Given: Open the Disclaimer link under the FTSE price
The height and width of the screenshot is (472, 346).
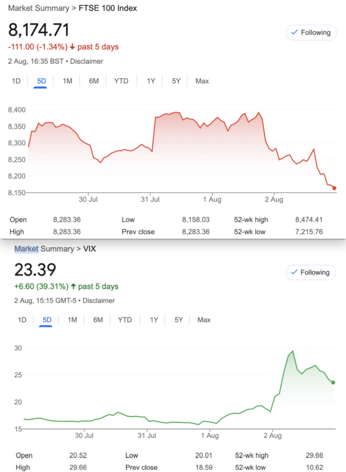Looking at the screenshot, I should (86, 61).
